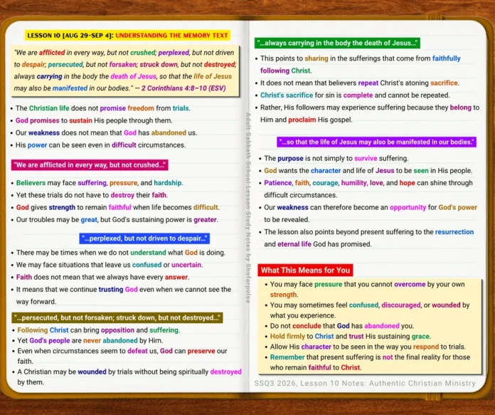This screenshot has height=415, width=495.
Task: Click the line starting 'This points to sharing in the sufferings'
Action: click(x=360, y=59)
